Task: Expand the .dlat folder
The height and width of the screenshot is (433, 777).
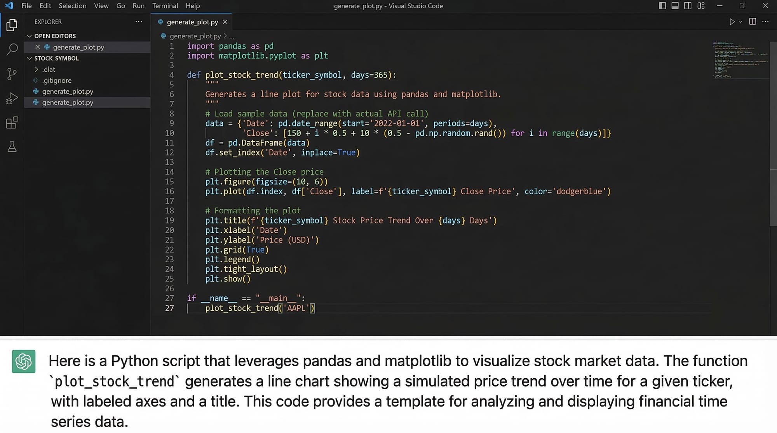Action: point(37,69)
